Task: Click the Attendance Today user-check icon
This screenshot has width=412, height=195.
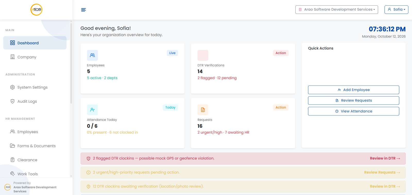Action: point(92,110)
